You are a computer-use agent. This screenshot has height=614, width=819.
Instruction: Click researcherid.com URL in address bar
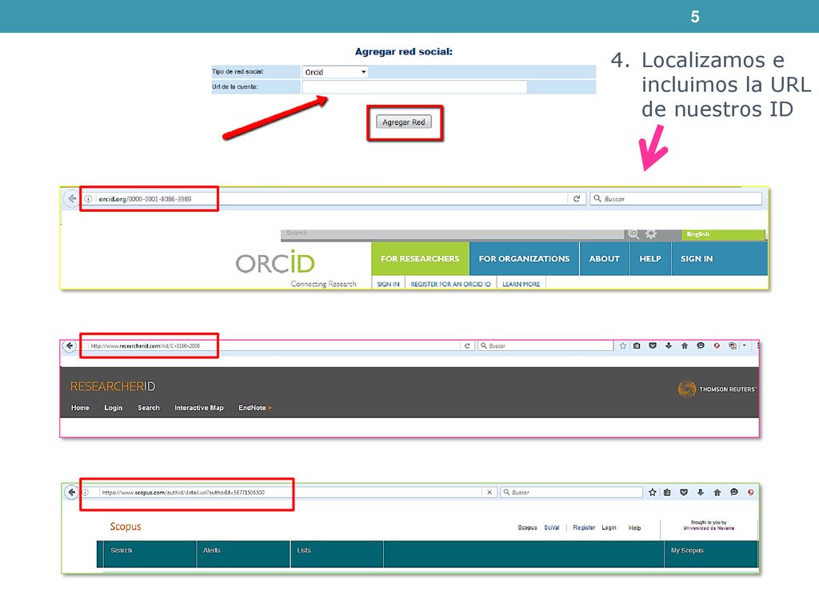tap(146, 345)
